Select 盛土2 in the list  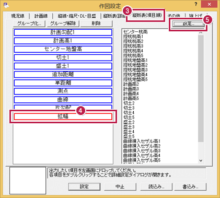coord(129,122)
